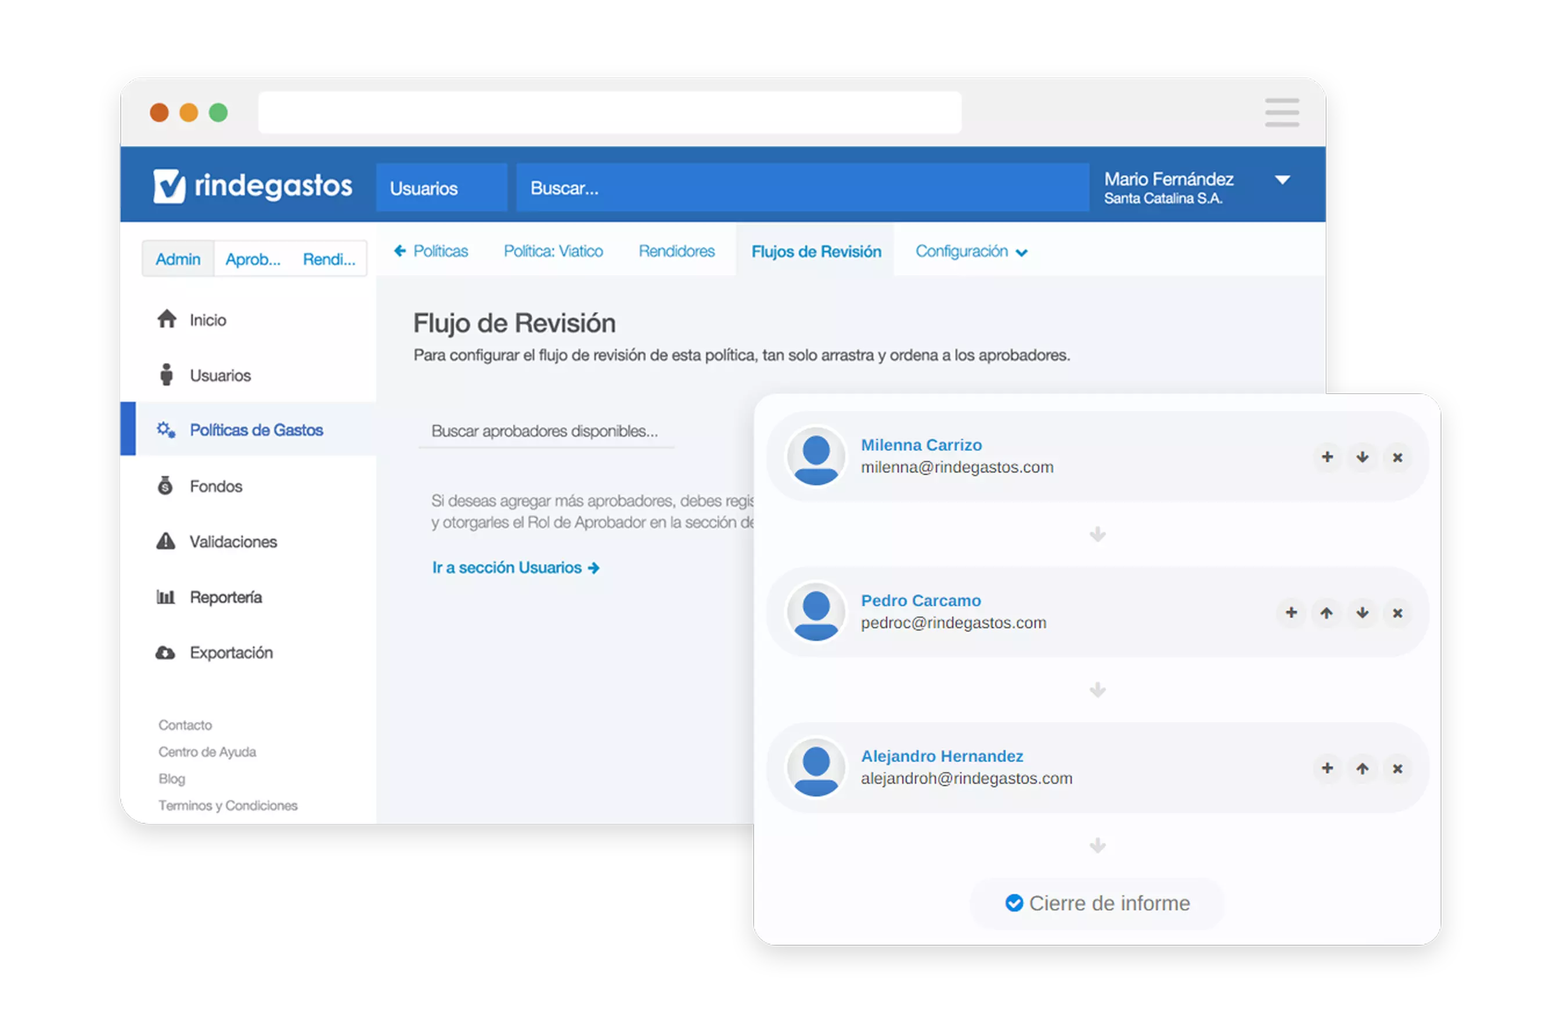
Task: Expand the Configuración dropdown
Action: click(971, 252)
